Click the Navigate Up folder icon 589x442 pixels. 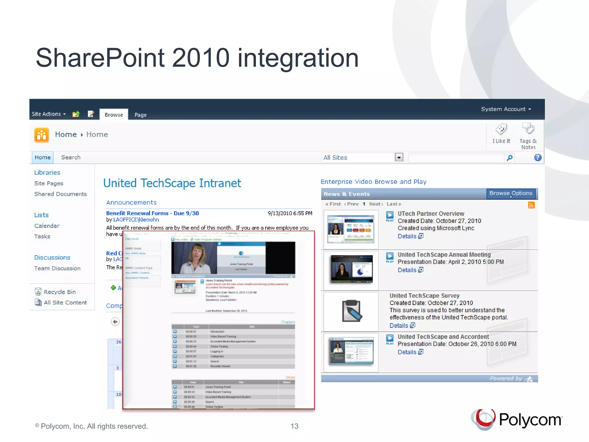point(76,114)
